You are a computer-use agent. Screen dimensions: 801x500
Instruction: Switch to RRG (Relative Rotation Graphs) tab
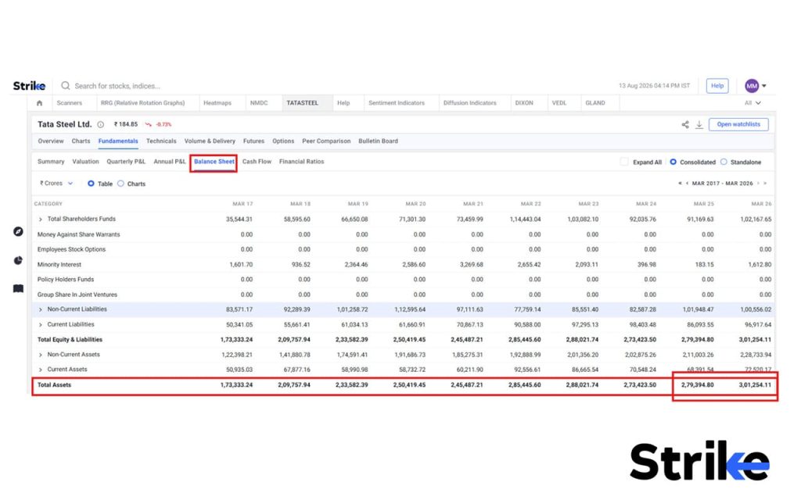tap(142, 103)
